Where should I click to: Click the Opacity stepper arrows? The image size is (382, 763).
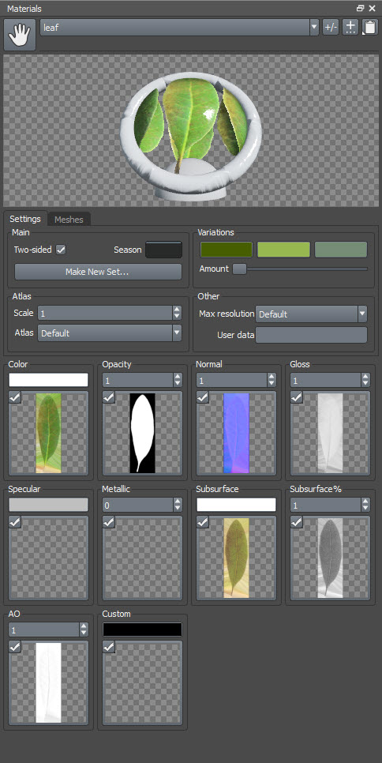point(178,380)
